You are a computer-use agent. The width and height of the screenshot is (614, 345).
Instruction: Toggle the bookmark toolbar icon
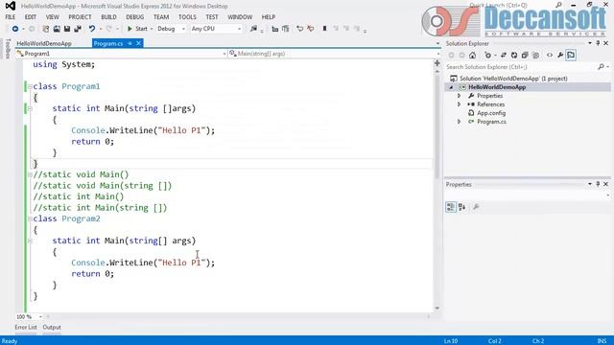pos(324,29)
